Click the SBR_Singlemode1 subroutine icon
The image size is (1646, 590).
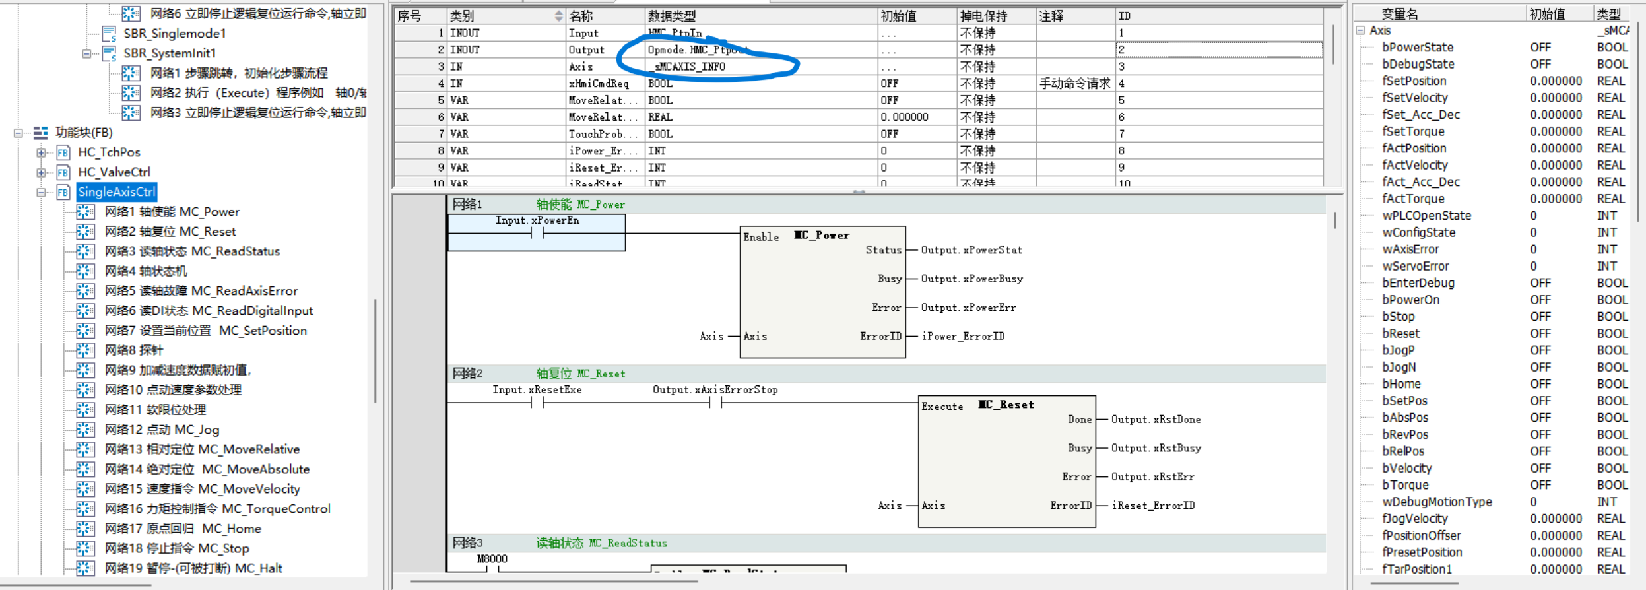coord(110,34)
